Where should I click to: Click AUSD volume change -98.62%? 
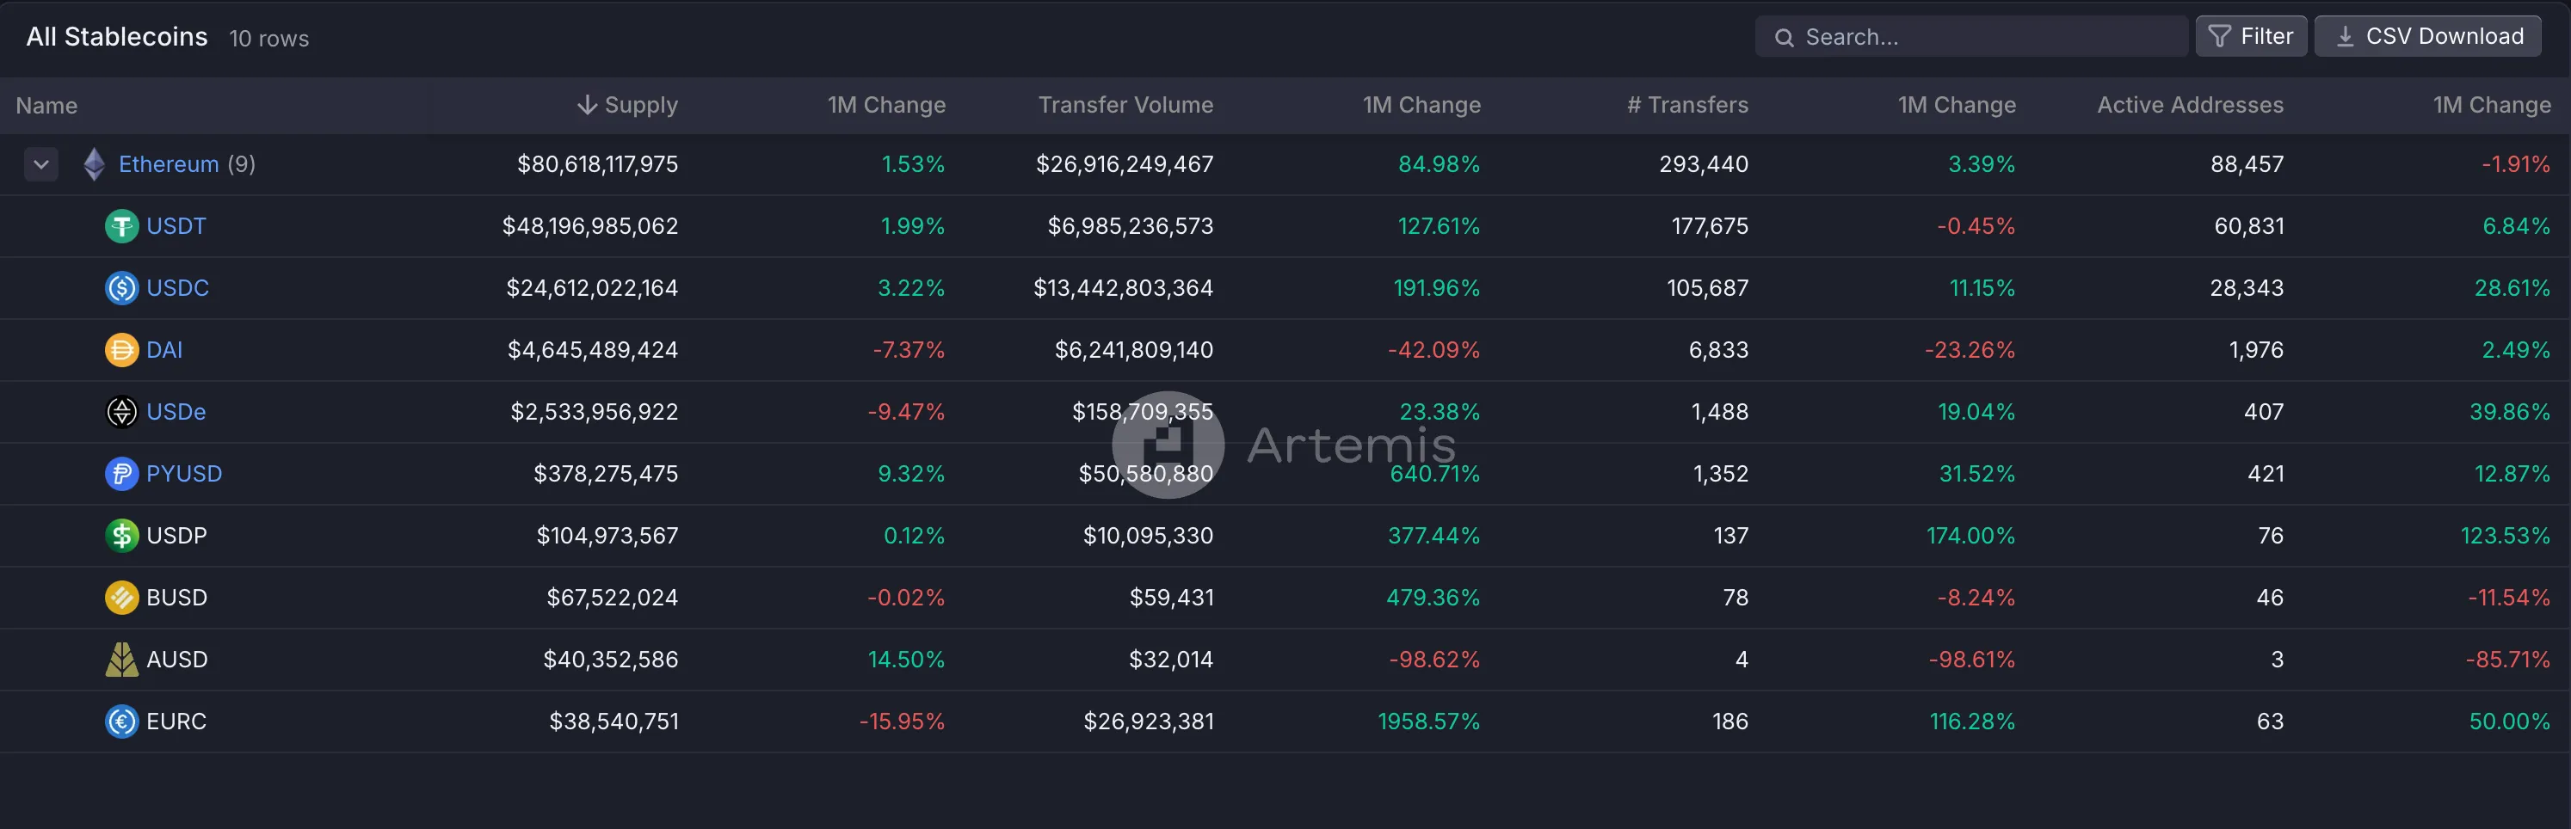(x=1434, y=660)
